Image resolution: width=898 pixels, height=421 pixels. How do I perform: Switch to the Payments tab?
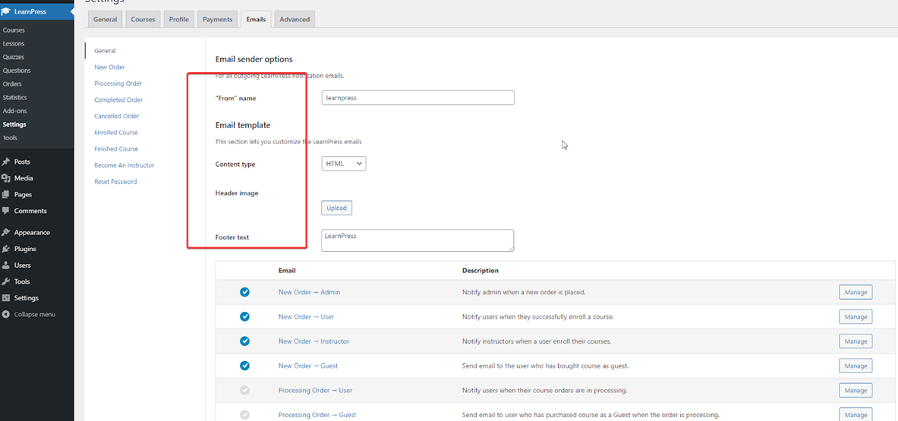coord(217,19)
